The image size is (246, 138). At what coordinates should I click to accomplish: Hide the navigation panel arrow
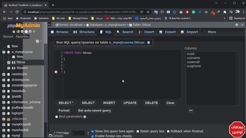(x=49, y=25)
